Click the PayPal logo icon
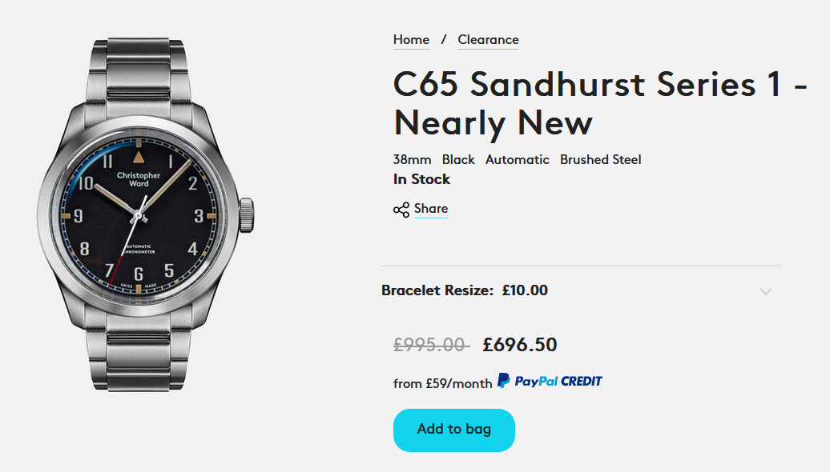Viewport: 830px width, 472px height. pos(503,381)
